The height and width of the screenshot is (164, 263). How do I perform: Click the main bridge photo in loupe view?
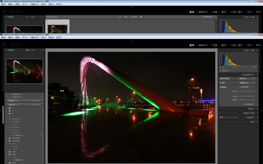pyautogui.click(x=131, y=107)
